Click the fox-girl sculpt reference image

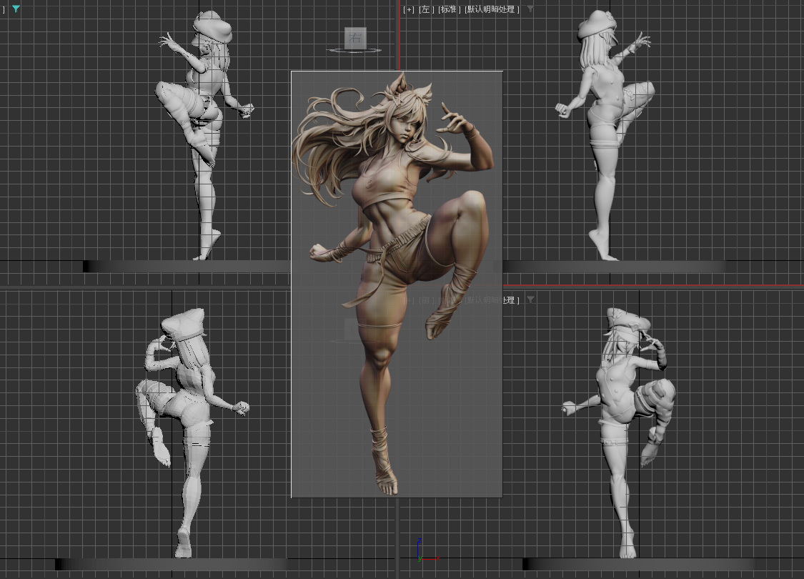click(397, 284)
